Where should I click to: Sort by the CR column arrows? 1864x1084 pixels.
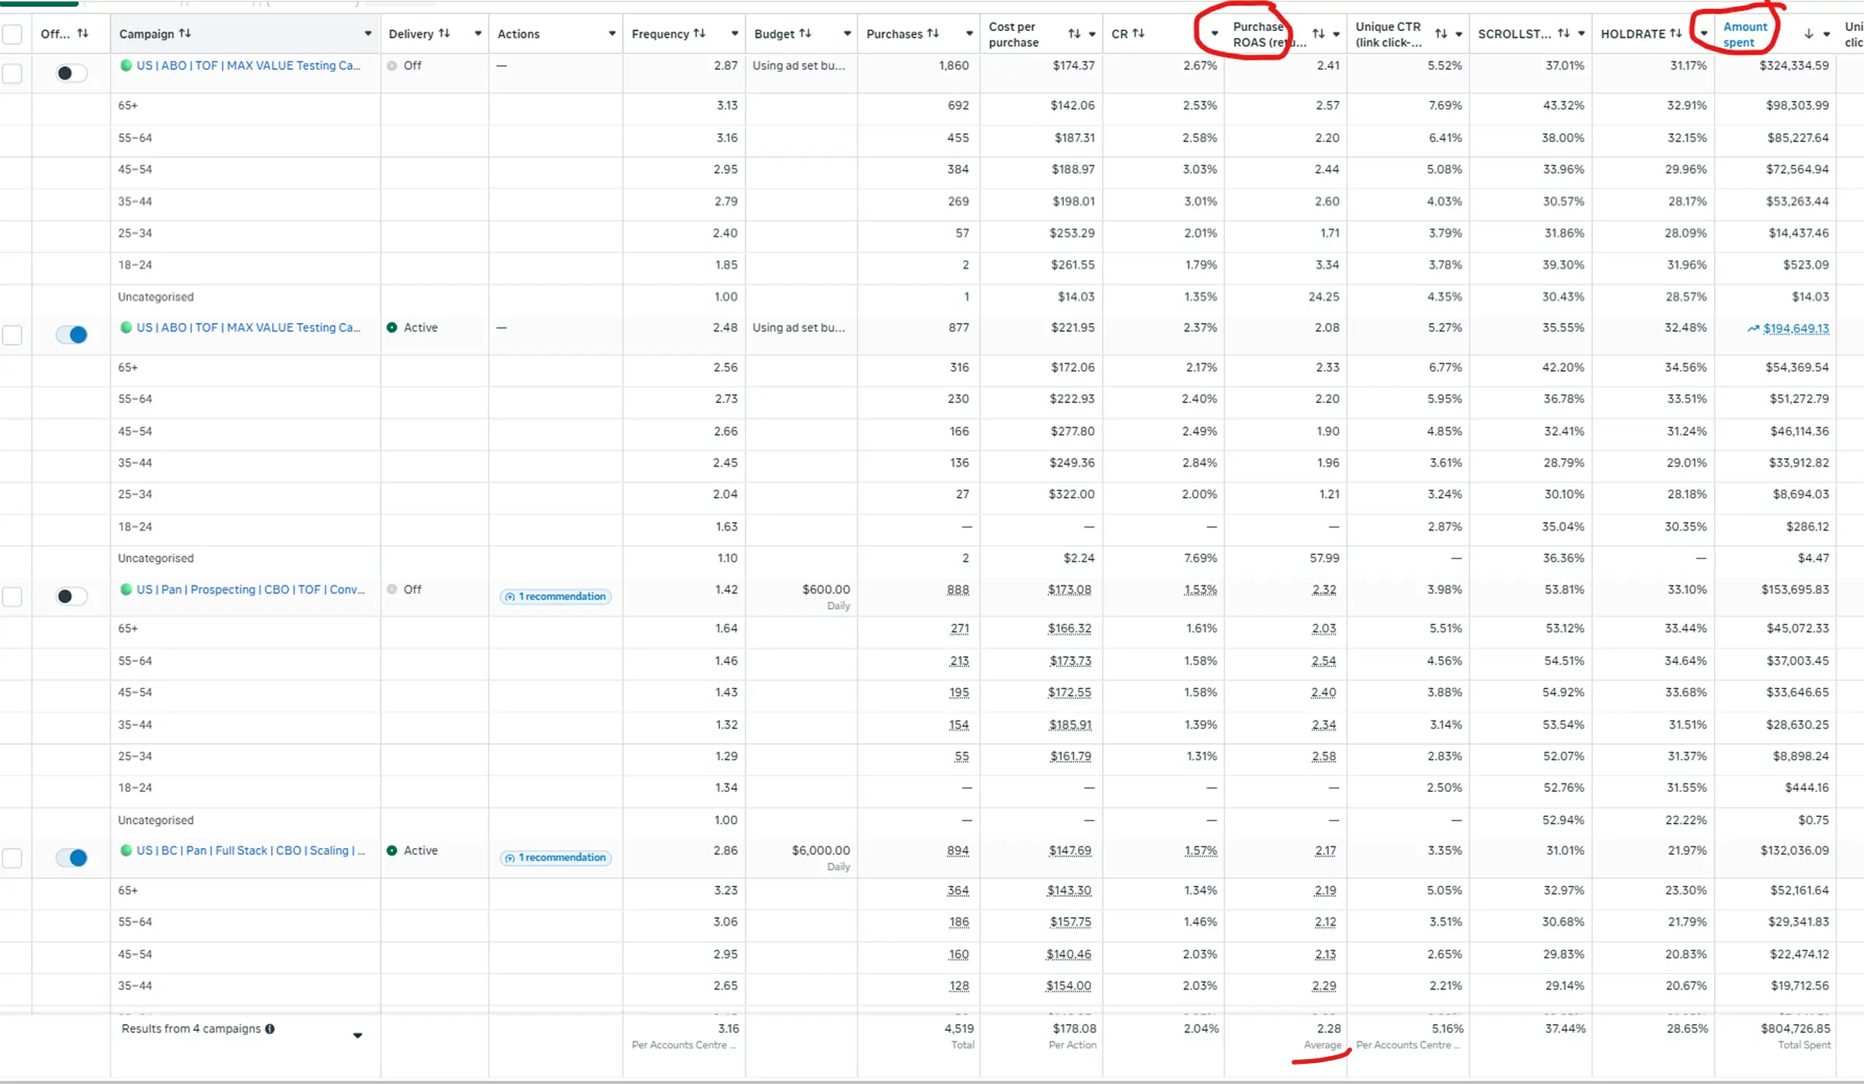tap(1139, 33)
